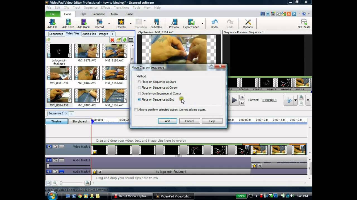
Task: Expand the Export Video dropdown arrow
Action: (202, 23)
